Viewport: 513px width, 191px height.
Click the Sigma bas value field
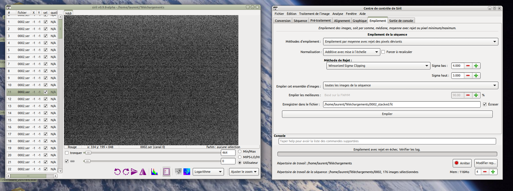(x=458, y=66)
